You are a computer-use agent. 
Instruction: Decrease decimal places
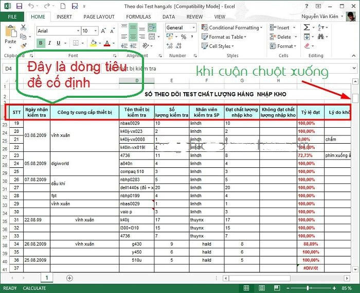[x=178, y=46]
